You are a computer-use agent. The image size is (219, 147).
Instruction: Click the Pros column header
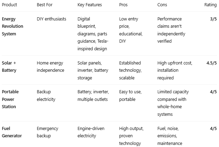pos(123,5)
